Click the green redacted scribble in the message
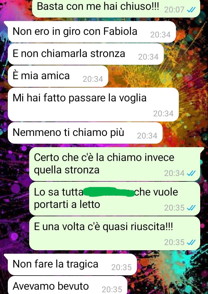The width and height of the screenshot is (208, 294). coord(109,192)
